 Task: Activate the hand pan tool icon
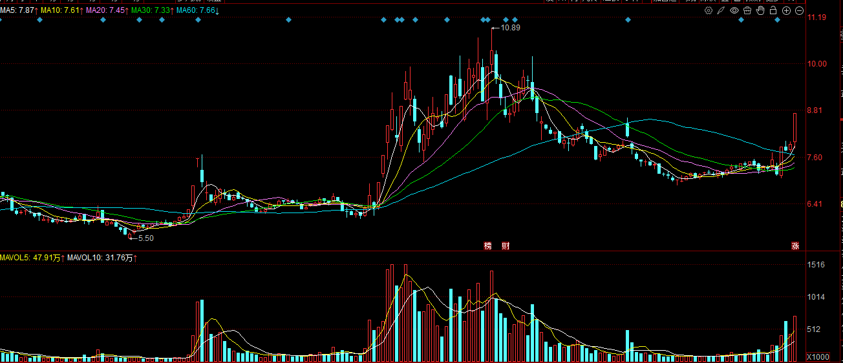760,11
